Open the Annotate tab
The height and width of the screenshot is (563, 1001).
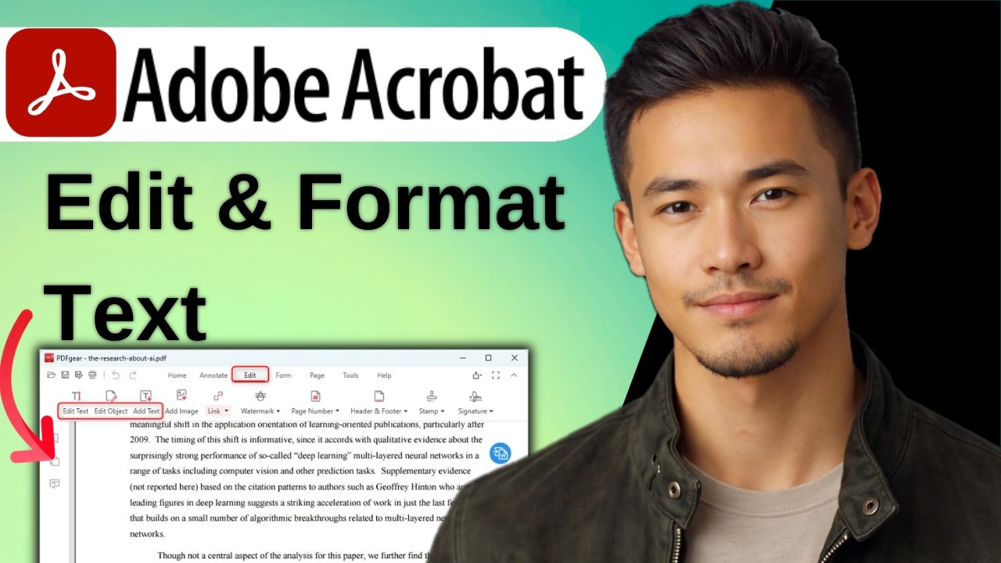(213, 375)
